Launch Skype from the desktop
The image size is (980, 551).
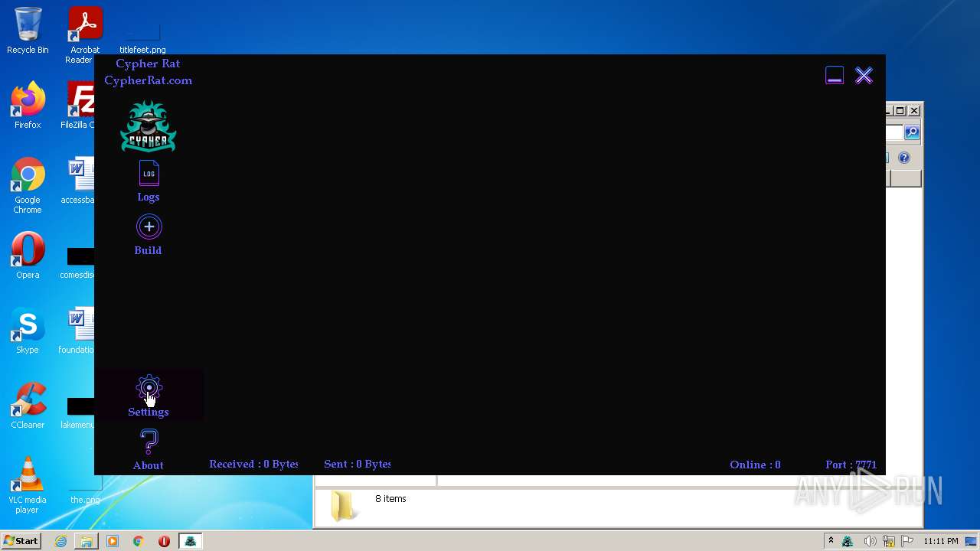[x=28, y=331]
